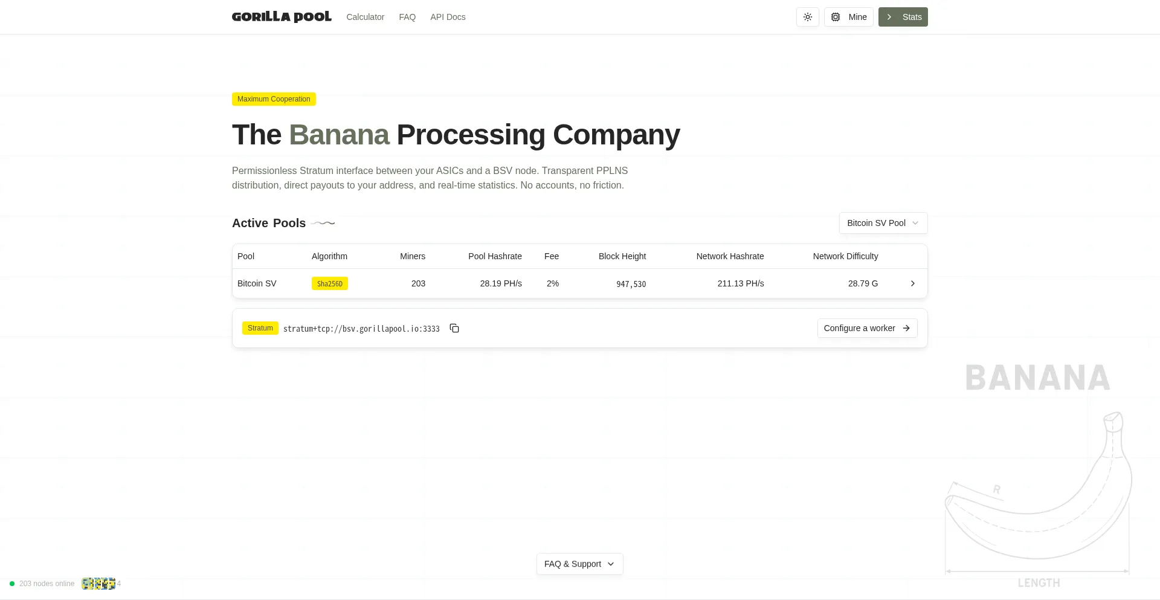Screen dimensions: 1160x600
Task: Open Bitcoin SV row chevron arrow
Action: click(x=913, y=283)
